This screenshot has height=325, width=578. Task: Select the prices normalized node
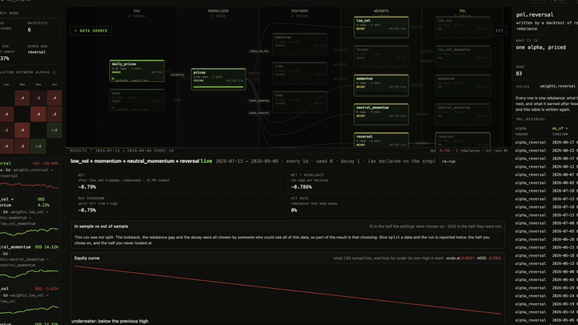(218, 79)
